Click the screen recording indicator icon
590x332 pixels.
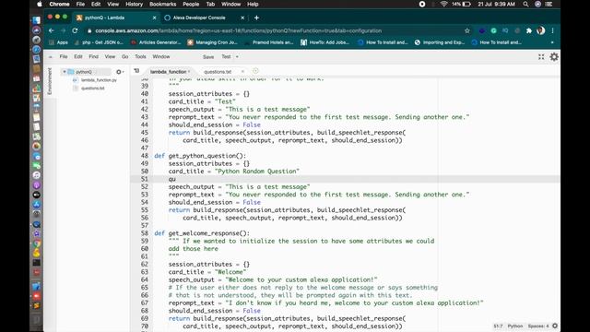point(422,4)
